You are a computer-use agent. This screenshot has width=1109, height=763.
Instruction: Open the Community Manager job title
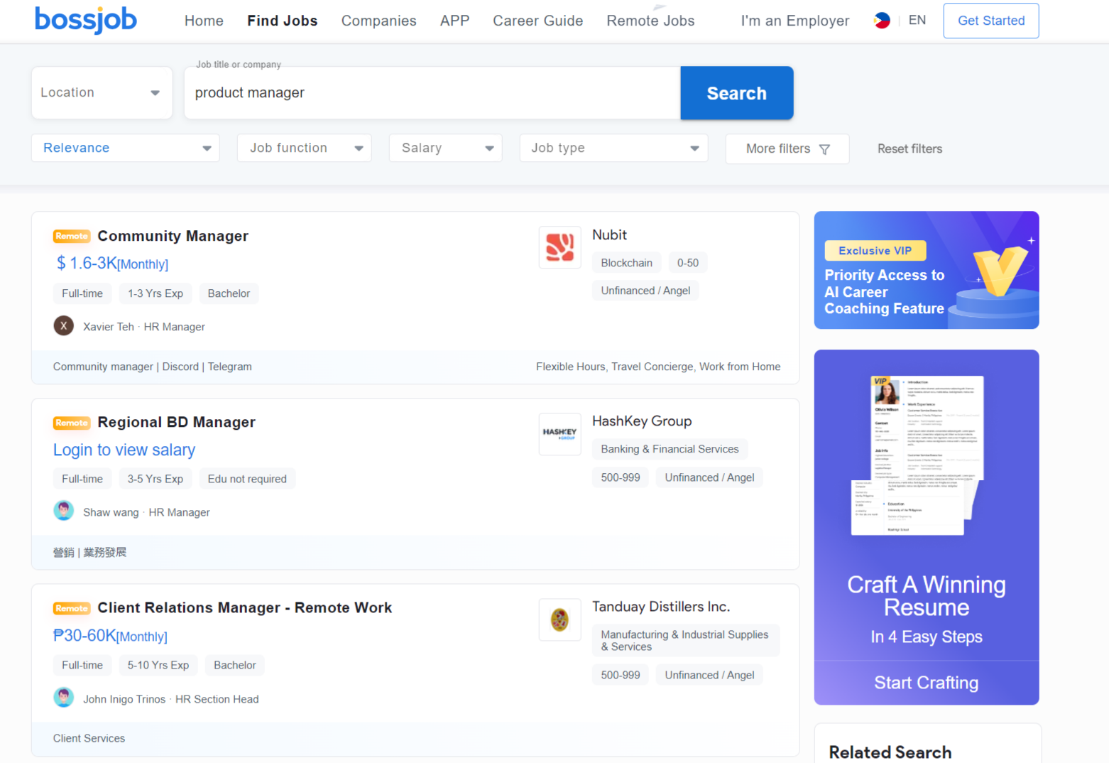point(173,236)
